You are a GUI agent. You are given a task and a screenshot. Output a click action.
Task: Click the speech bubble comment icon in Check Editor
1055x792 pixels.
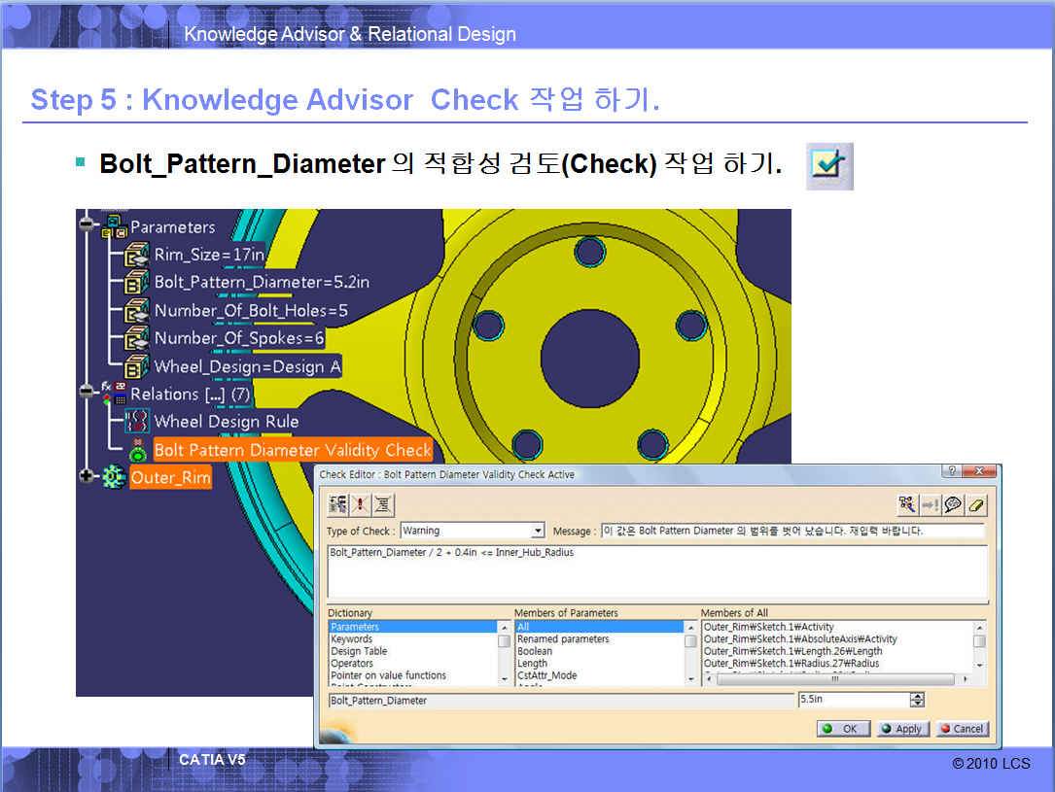(x=954, y=504)
